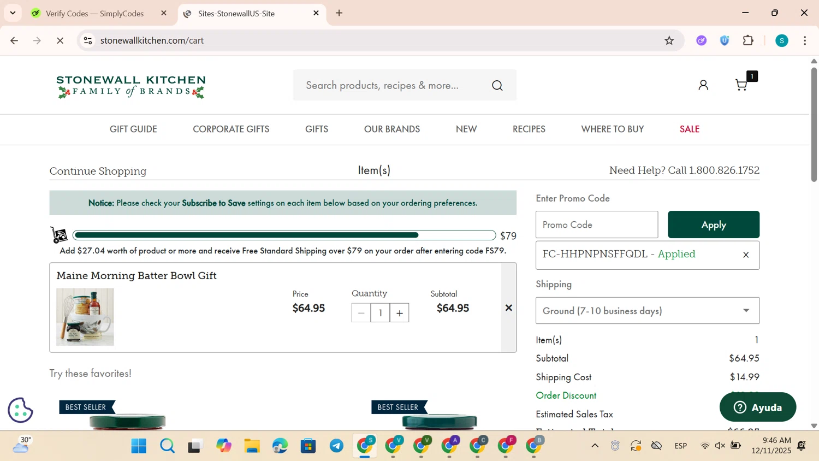The height and width of the screenshot is (461, 819).
Task: Click the help phone number 1.800.826.1752
Action: pos(724,170)
